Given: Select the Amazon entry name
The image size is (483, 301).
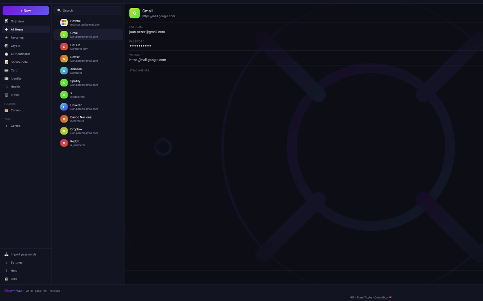Looking at the screenshot, I should pyautogui.click(x=76, y=69).
